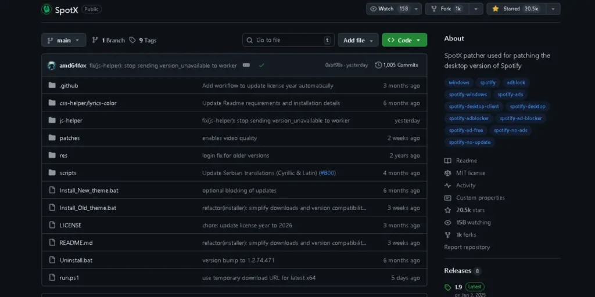Viewport: 595px width, 297px height.
Task: Click the LICENSE file icon
Action: coord(52,224)
